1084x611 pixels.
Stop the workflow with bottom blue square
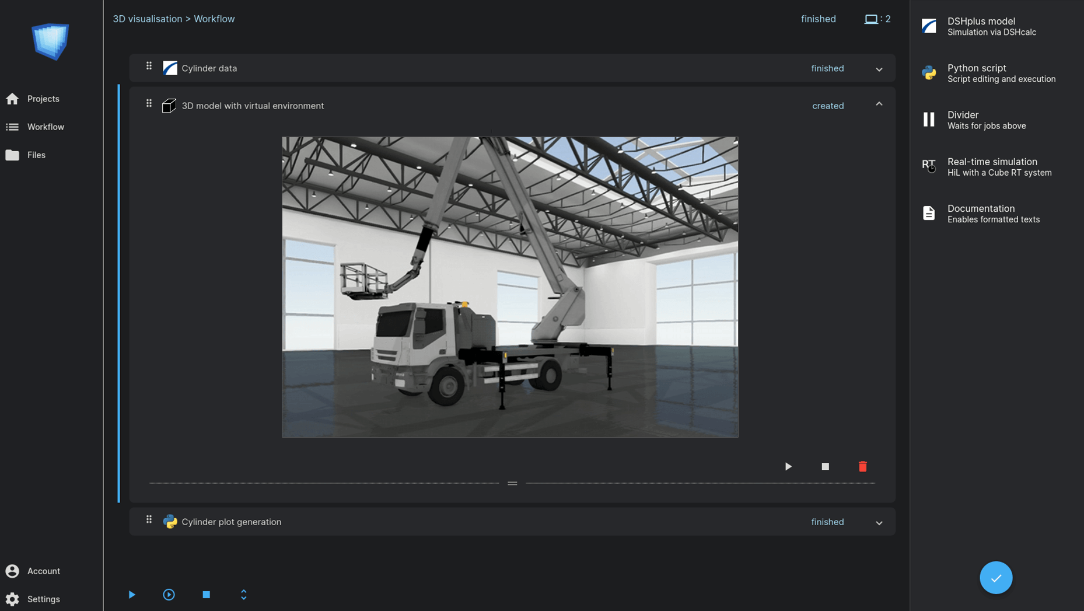click(206, 594)
